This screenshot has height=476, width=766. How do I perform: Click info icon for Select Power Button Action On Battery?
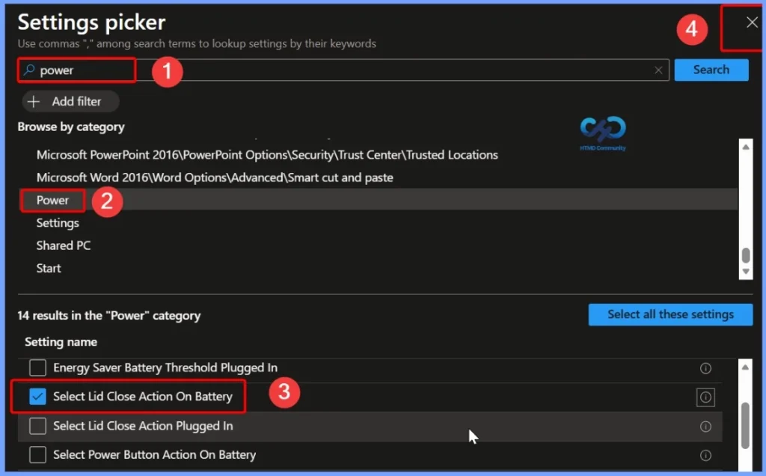(x=705, y=454)
